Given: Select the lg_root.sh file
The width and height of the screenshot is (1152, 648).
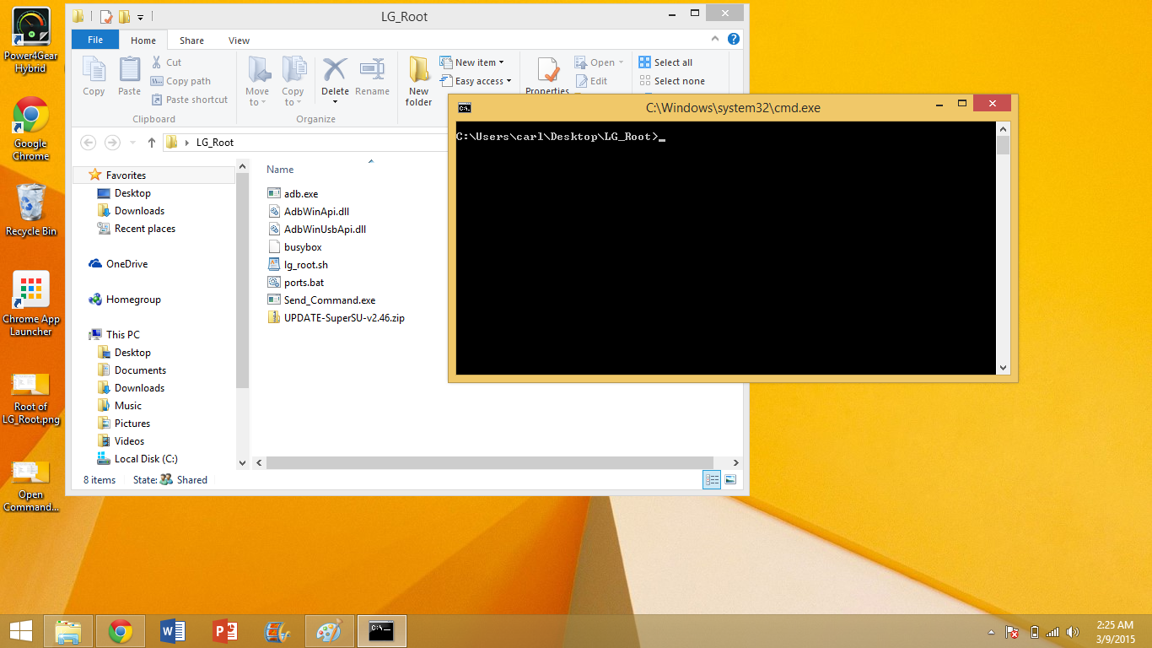Looking at the screenshot, I should point(305,265).
